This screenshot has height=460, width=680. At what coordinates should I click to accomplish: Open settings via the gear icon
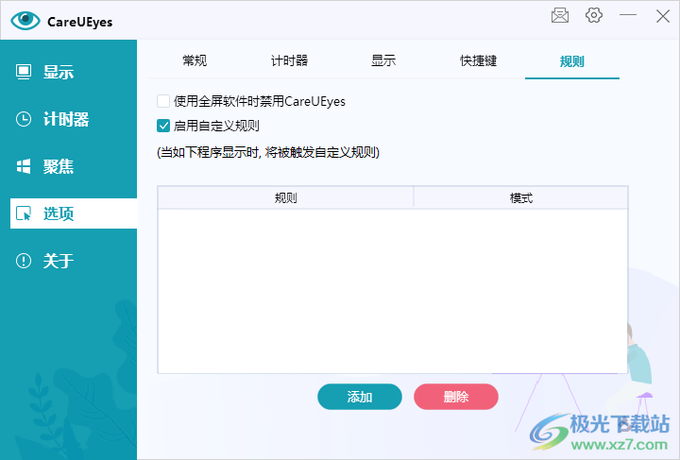pos(594,15)
